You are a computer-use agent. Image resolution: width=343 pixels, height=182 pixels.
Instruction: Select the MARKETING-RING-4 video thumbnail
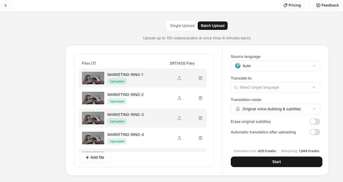(x=93, y=138)
